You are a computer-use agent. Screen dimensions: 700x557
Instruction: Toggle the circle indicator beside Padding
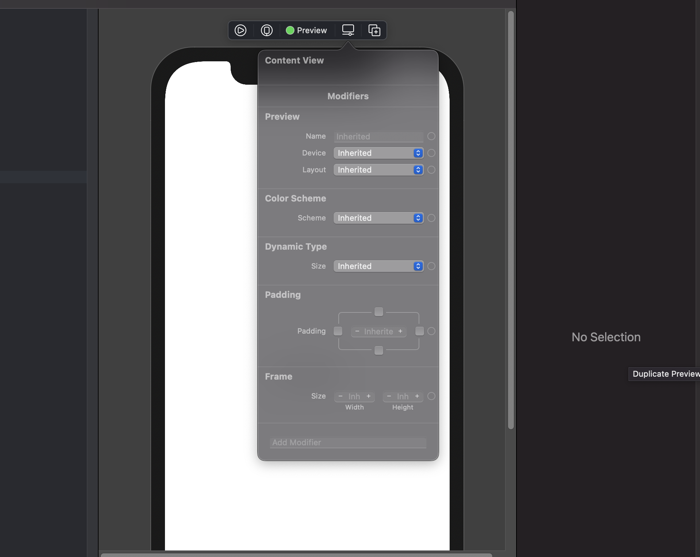click(431, 331)
